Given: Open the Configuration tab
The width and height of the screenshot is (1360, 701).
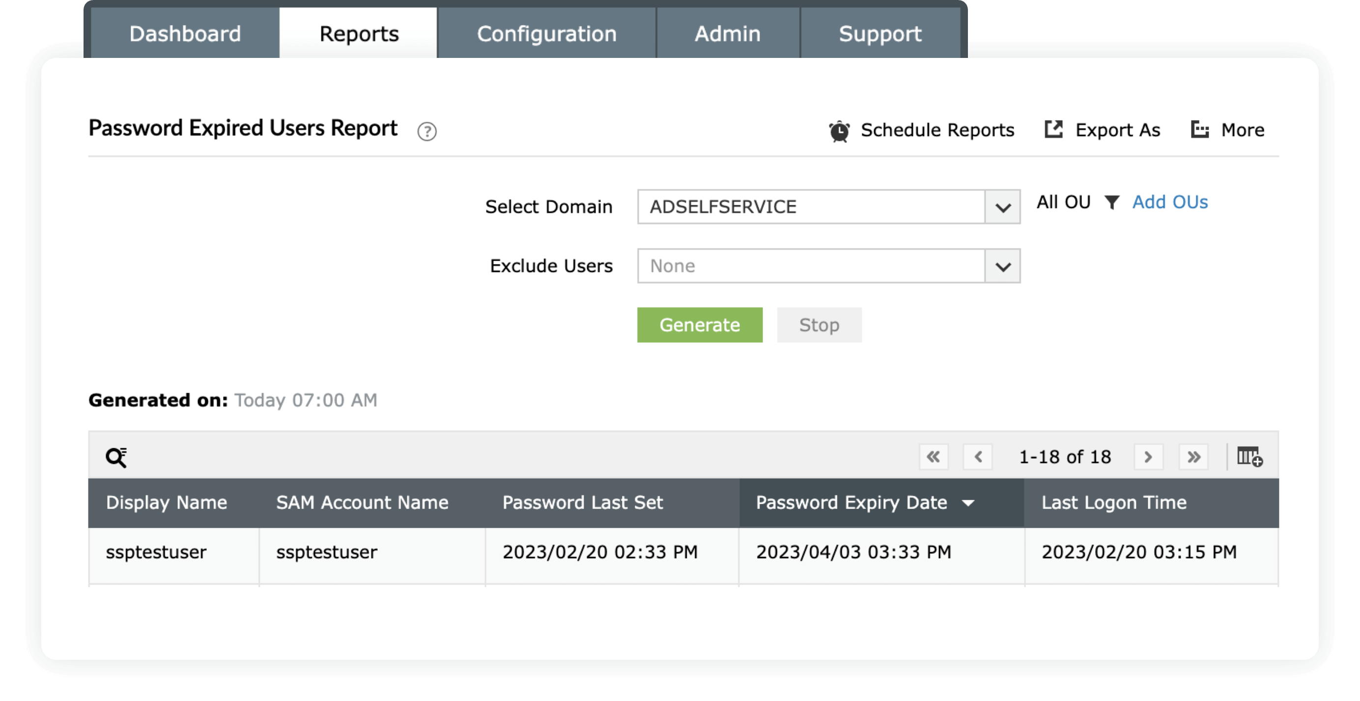Looking at the screenshot, I should [x=546, y=34].
